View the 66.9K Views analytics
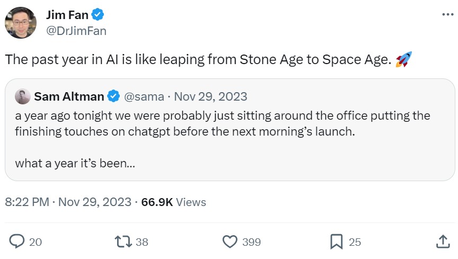The image size is (458, 259). click(174, 202)
